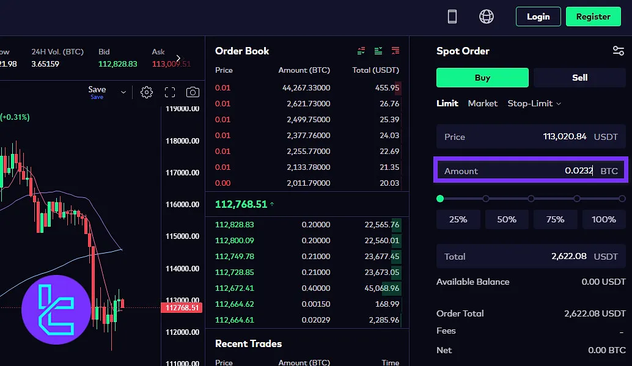The width and height of the screenshot is (632, 366).
Task: Expand the Stop-Limit order type dropdown
Action: (x=534, y=103)
